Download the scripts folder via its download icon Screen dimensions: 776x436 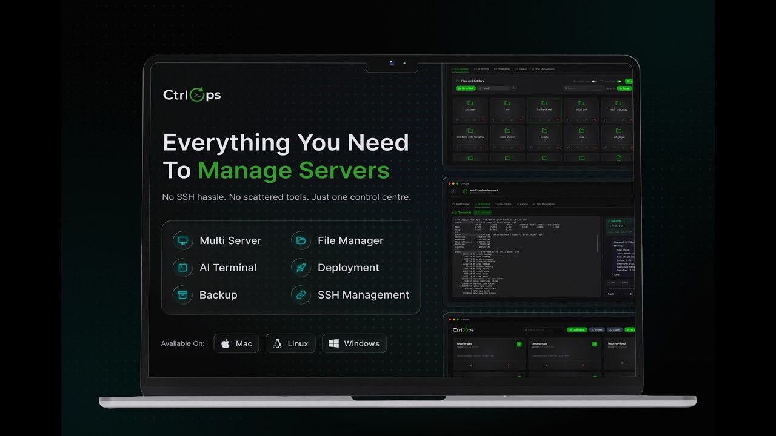540,148
